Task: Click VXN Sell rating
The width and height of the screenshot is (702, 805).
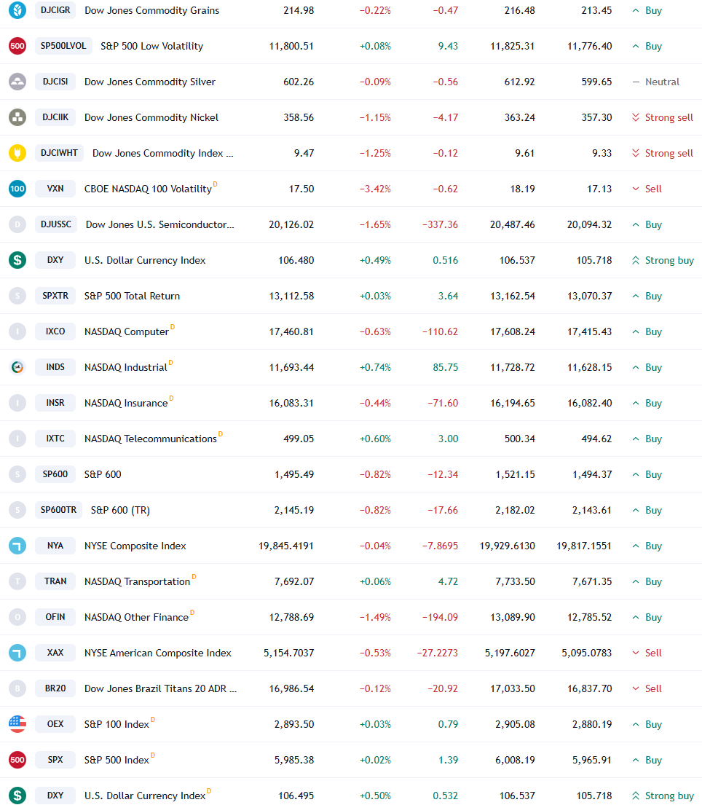Action: (647, 189)
